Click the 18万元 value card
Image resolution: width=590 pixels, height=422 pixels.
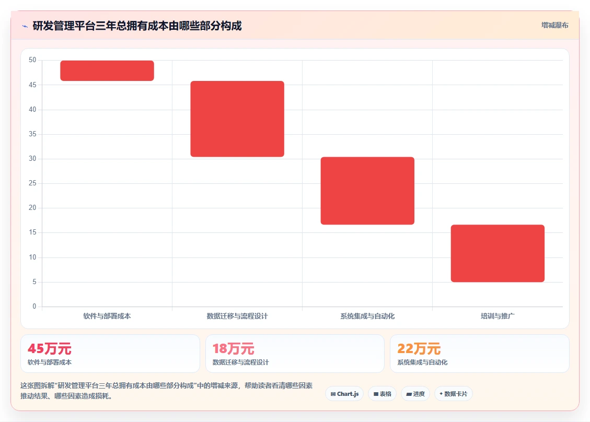(295, 354)
